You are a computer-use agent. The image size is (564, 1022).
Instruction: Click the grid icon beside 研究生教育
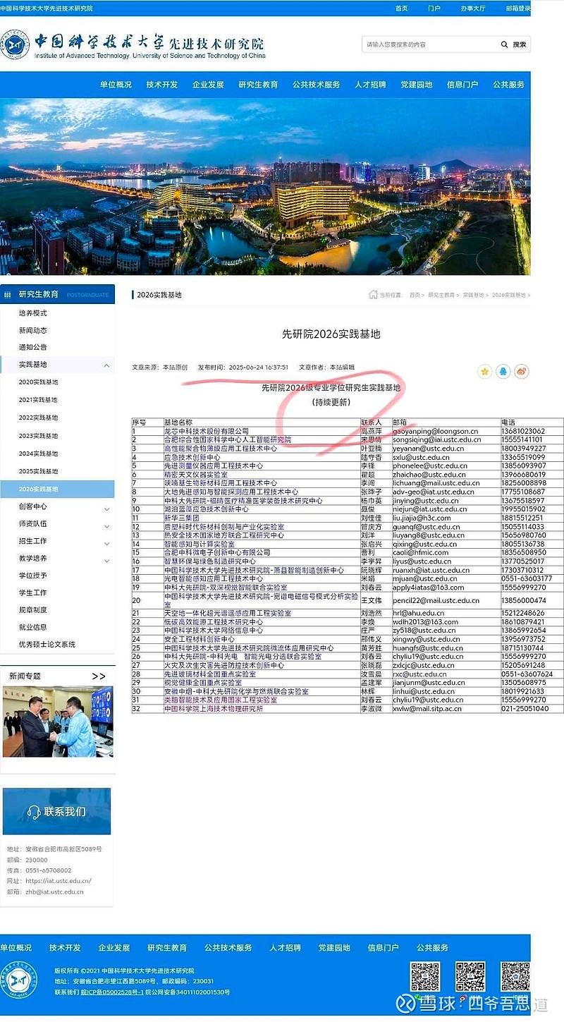[x=8, y=293]
